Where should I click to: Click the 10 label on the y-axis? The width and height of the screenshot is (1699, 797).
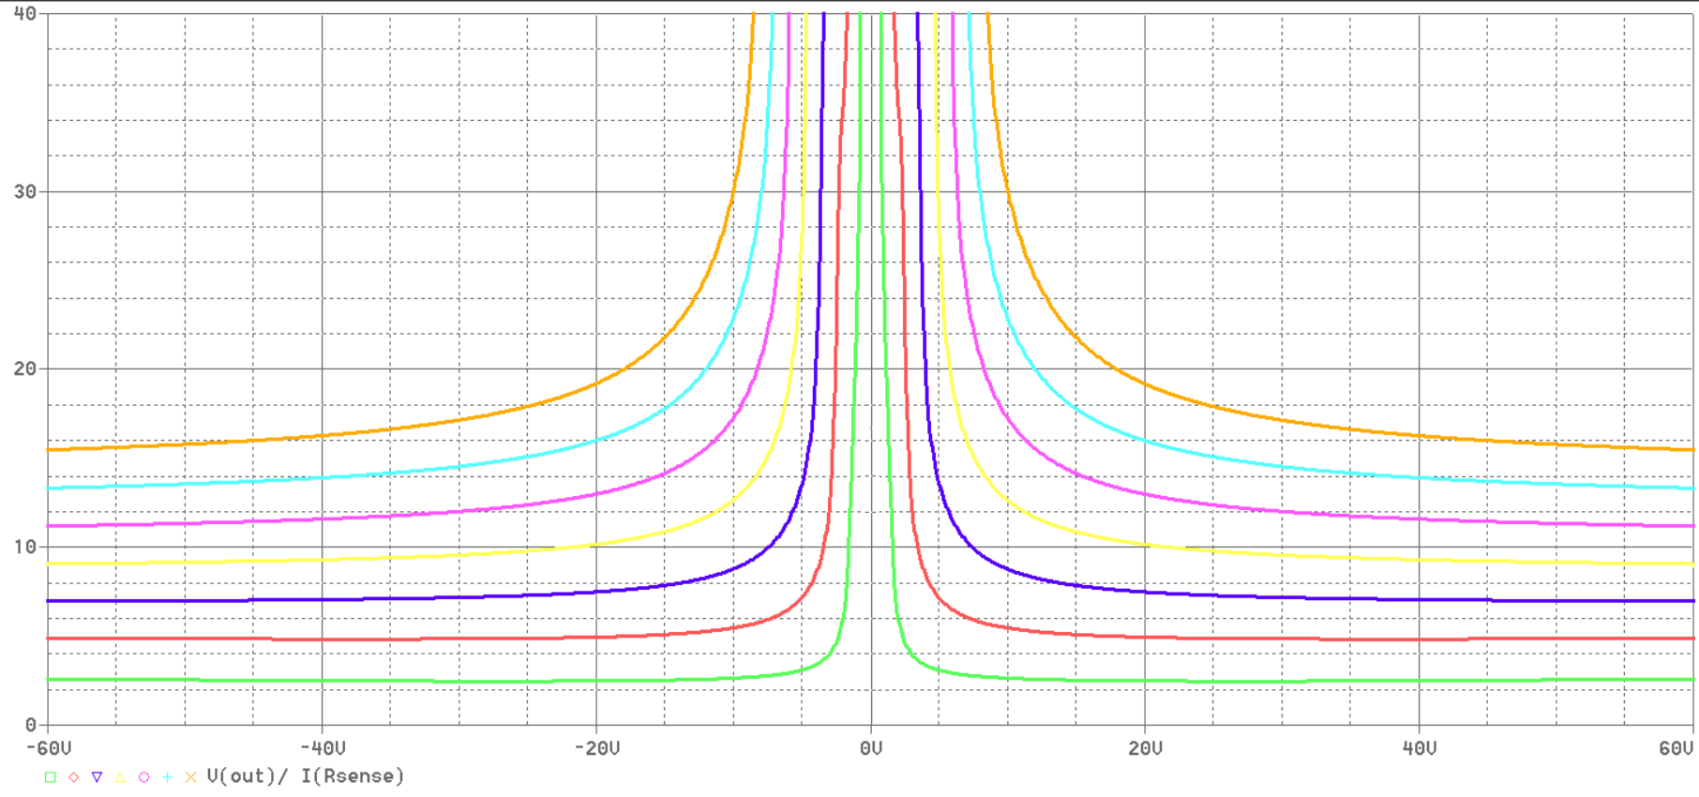[25, 547]
